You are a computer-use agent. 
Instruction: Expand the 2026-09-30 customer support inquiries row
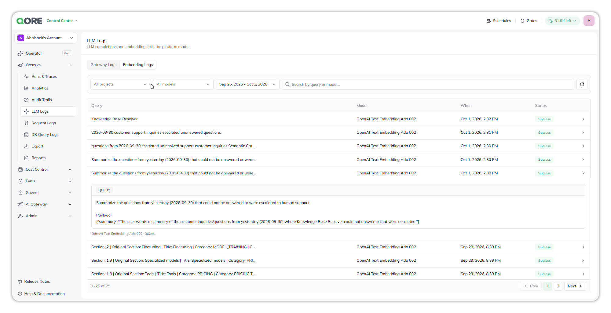(338, 133)
